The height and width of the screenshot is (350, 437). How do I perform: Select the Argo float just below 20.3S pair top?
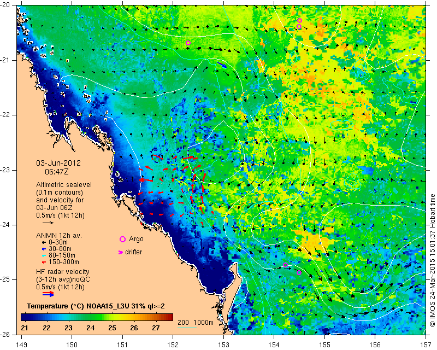click(x=299, y=26)
